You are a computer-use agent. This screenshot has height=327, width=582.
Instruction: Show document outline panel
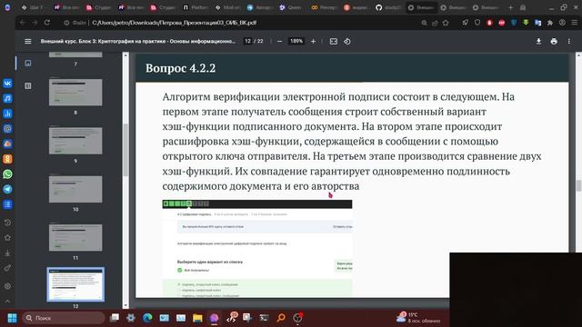coord(28,85)
